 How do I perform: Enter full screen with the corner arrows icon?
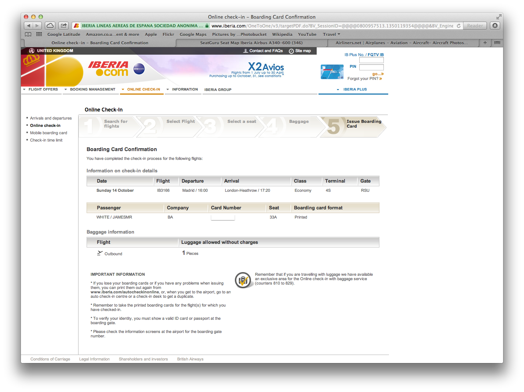point(499,17)
